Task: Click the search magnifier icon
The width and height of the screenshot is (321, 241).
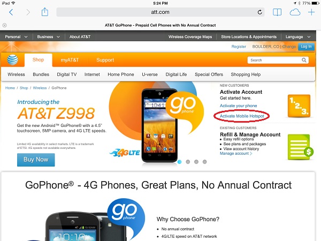Action: [x=304, y=60]
